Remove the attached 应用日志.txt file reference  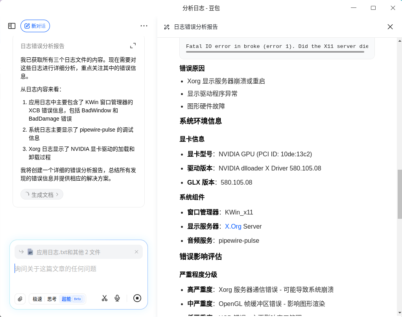click(x=136, y=252)
